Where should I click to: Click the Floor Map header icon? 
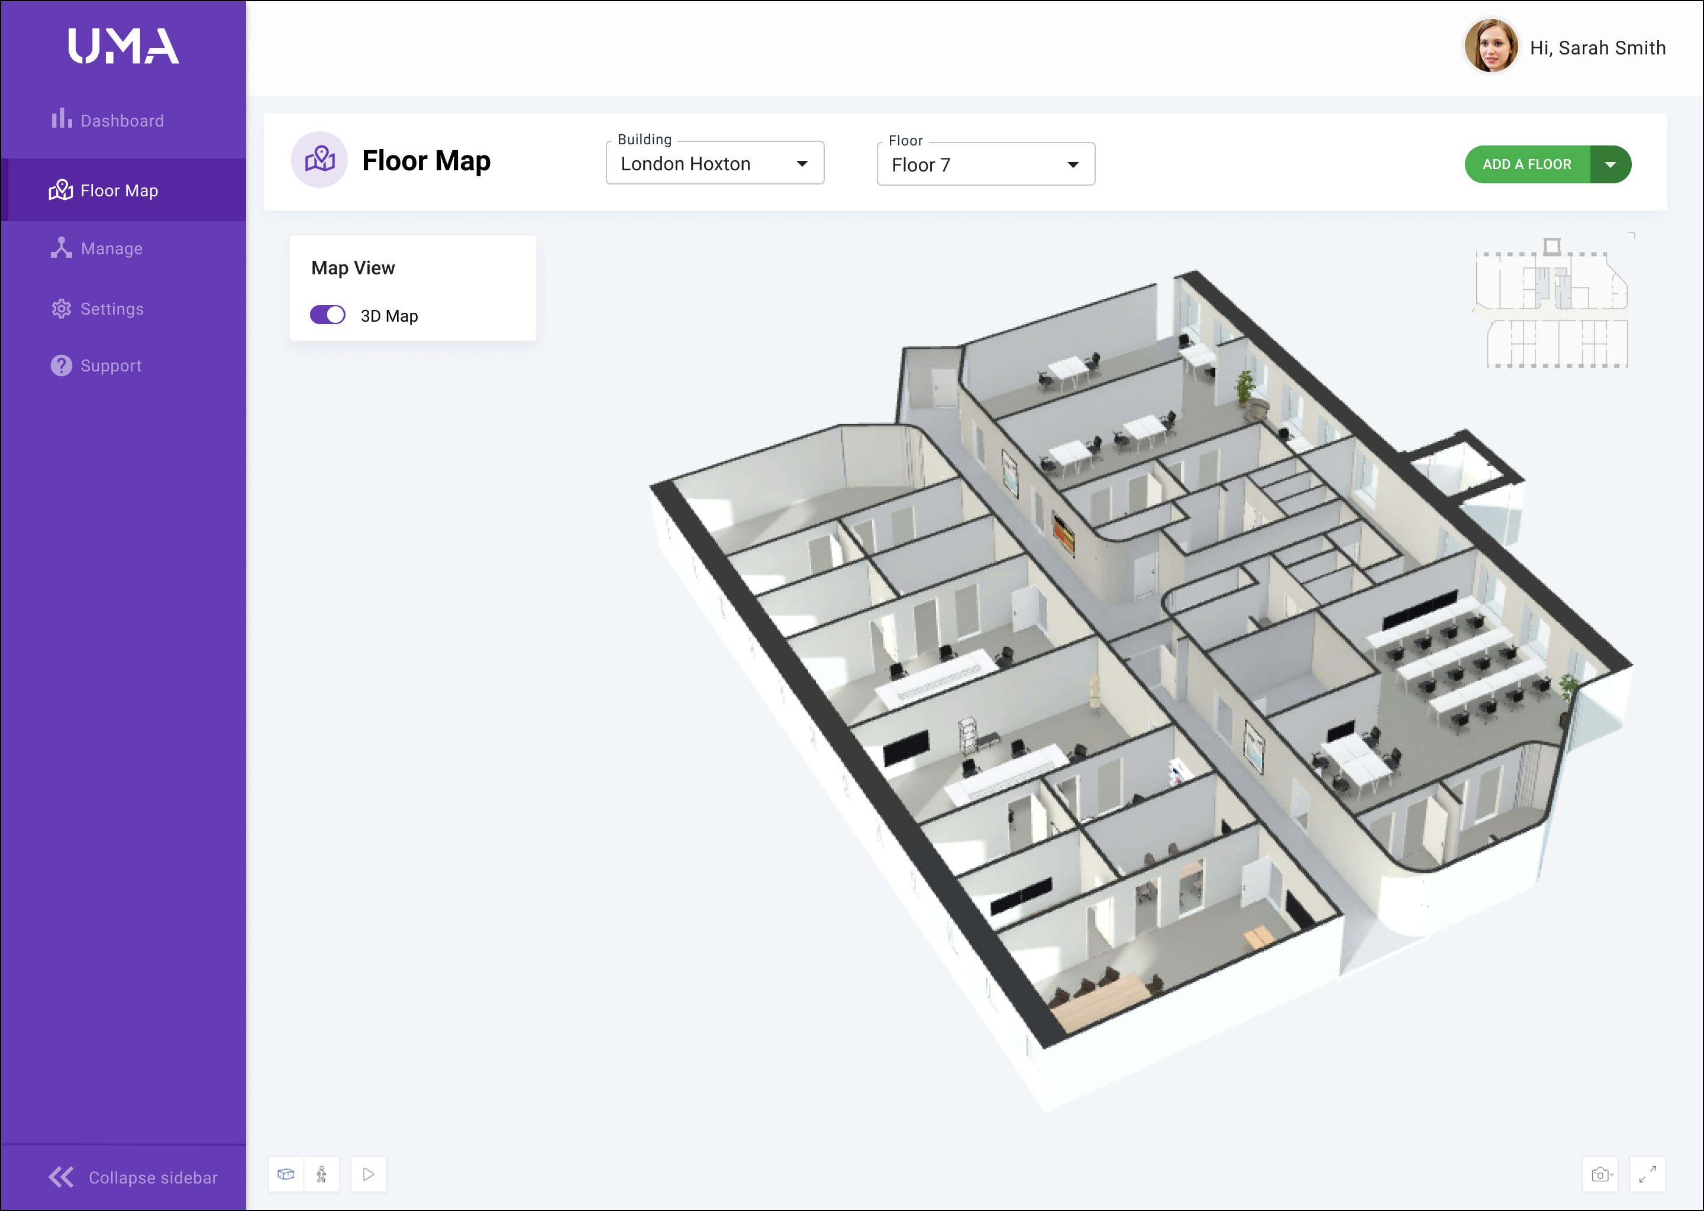(x=319, y=160)
